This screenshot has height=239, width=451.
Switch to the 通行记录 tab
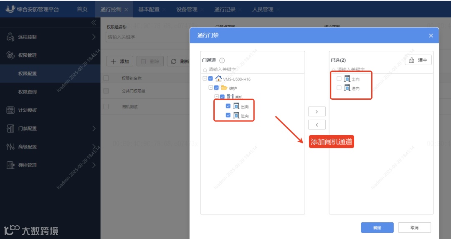[x=225, y=9]
